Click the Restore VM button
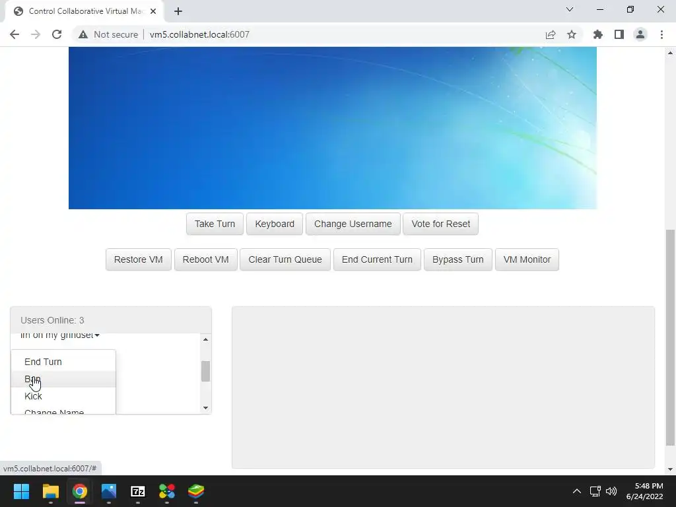The width and height of the screenshot is (676, 507). tap(139, 259)
